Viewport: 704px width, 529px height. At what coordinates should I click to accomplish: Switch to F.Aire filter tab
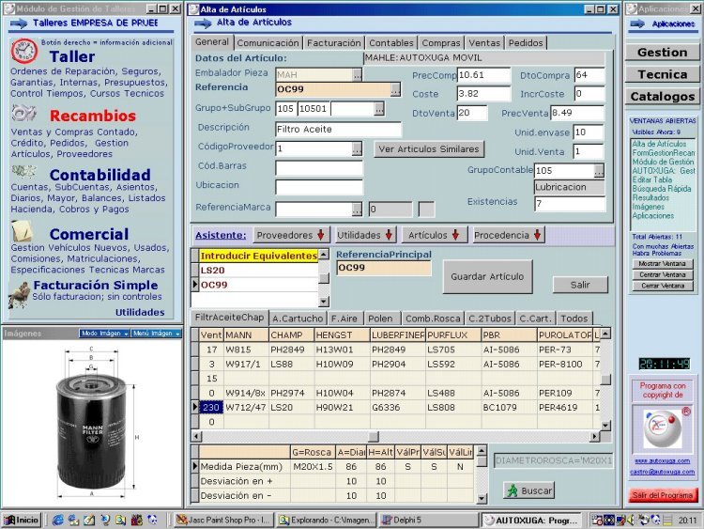click(344, 319)
